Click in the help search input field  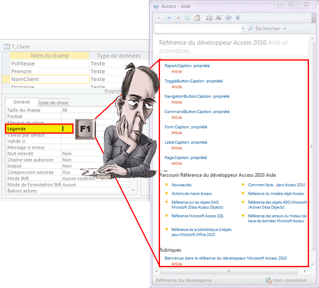point(198,29)
